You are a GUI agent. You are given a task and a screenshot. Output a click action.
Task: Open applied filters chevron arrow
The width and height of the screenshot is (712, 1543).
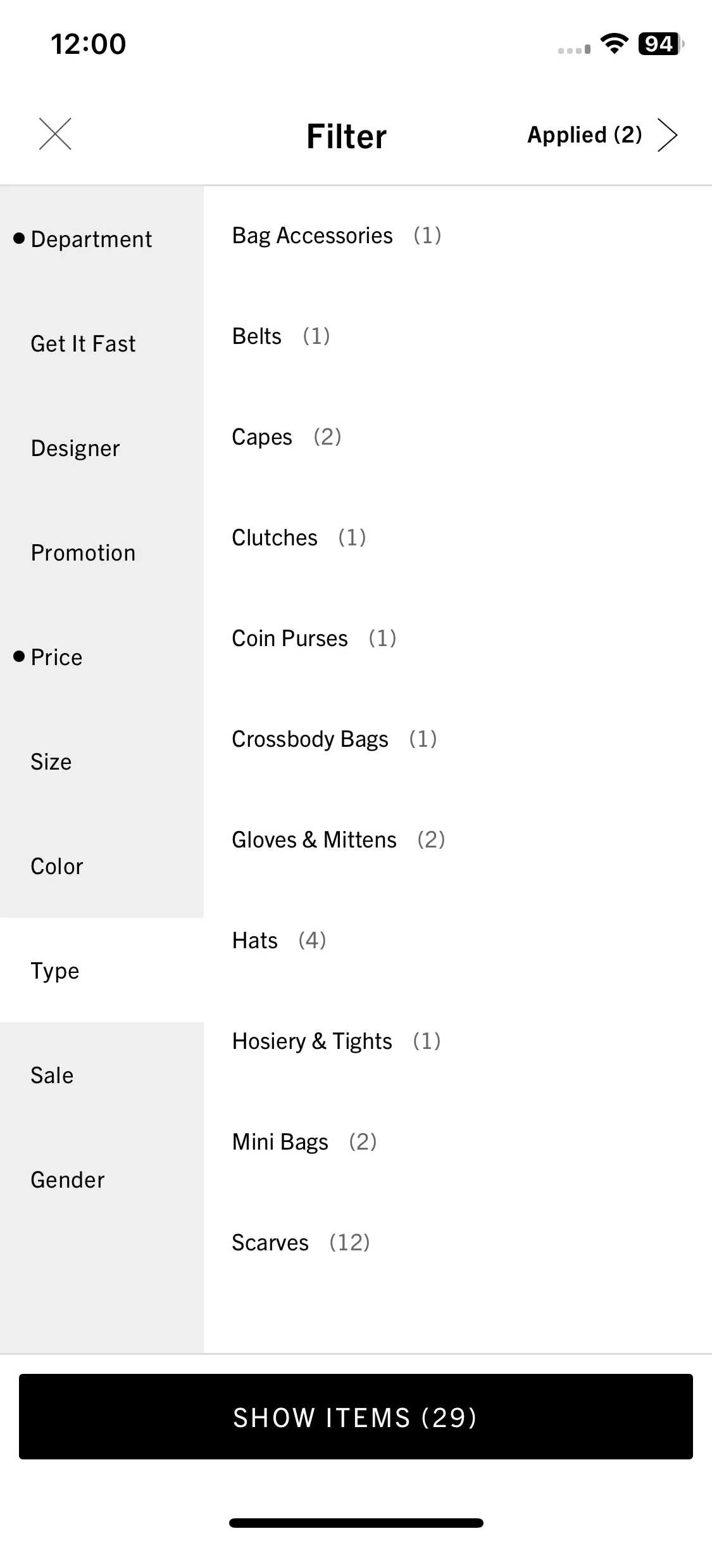[x=667, y=135]
